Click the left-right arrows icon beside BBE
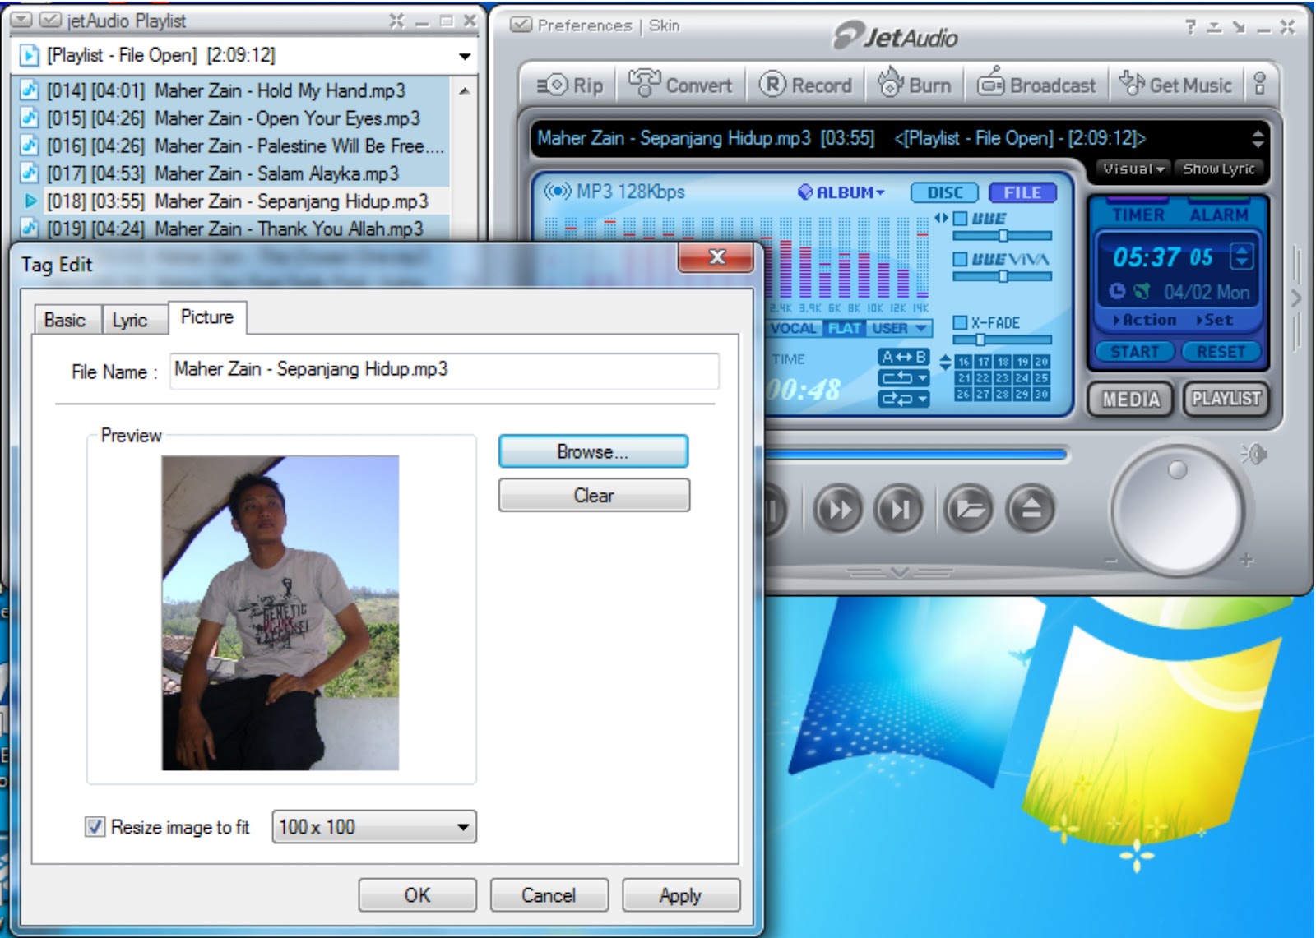This screenshot has width=1316, height=938. click(941, 218)
